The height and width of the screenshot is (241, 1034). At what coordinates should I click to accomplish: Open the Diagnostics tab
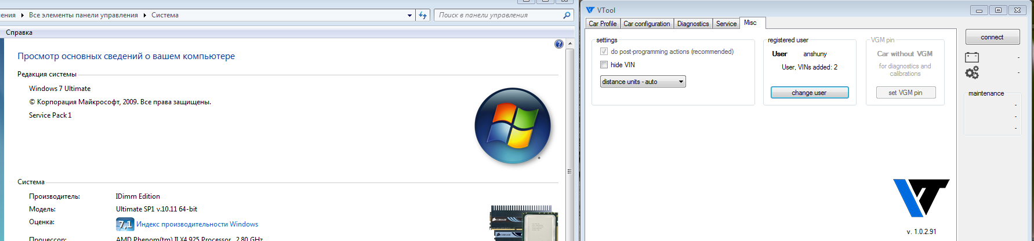(x=692, y=24)
